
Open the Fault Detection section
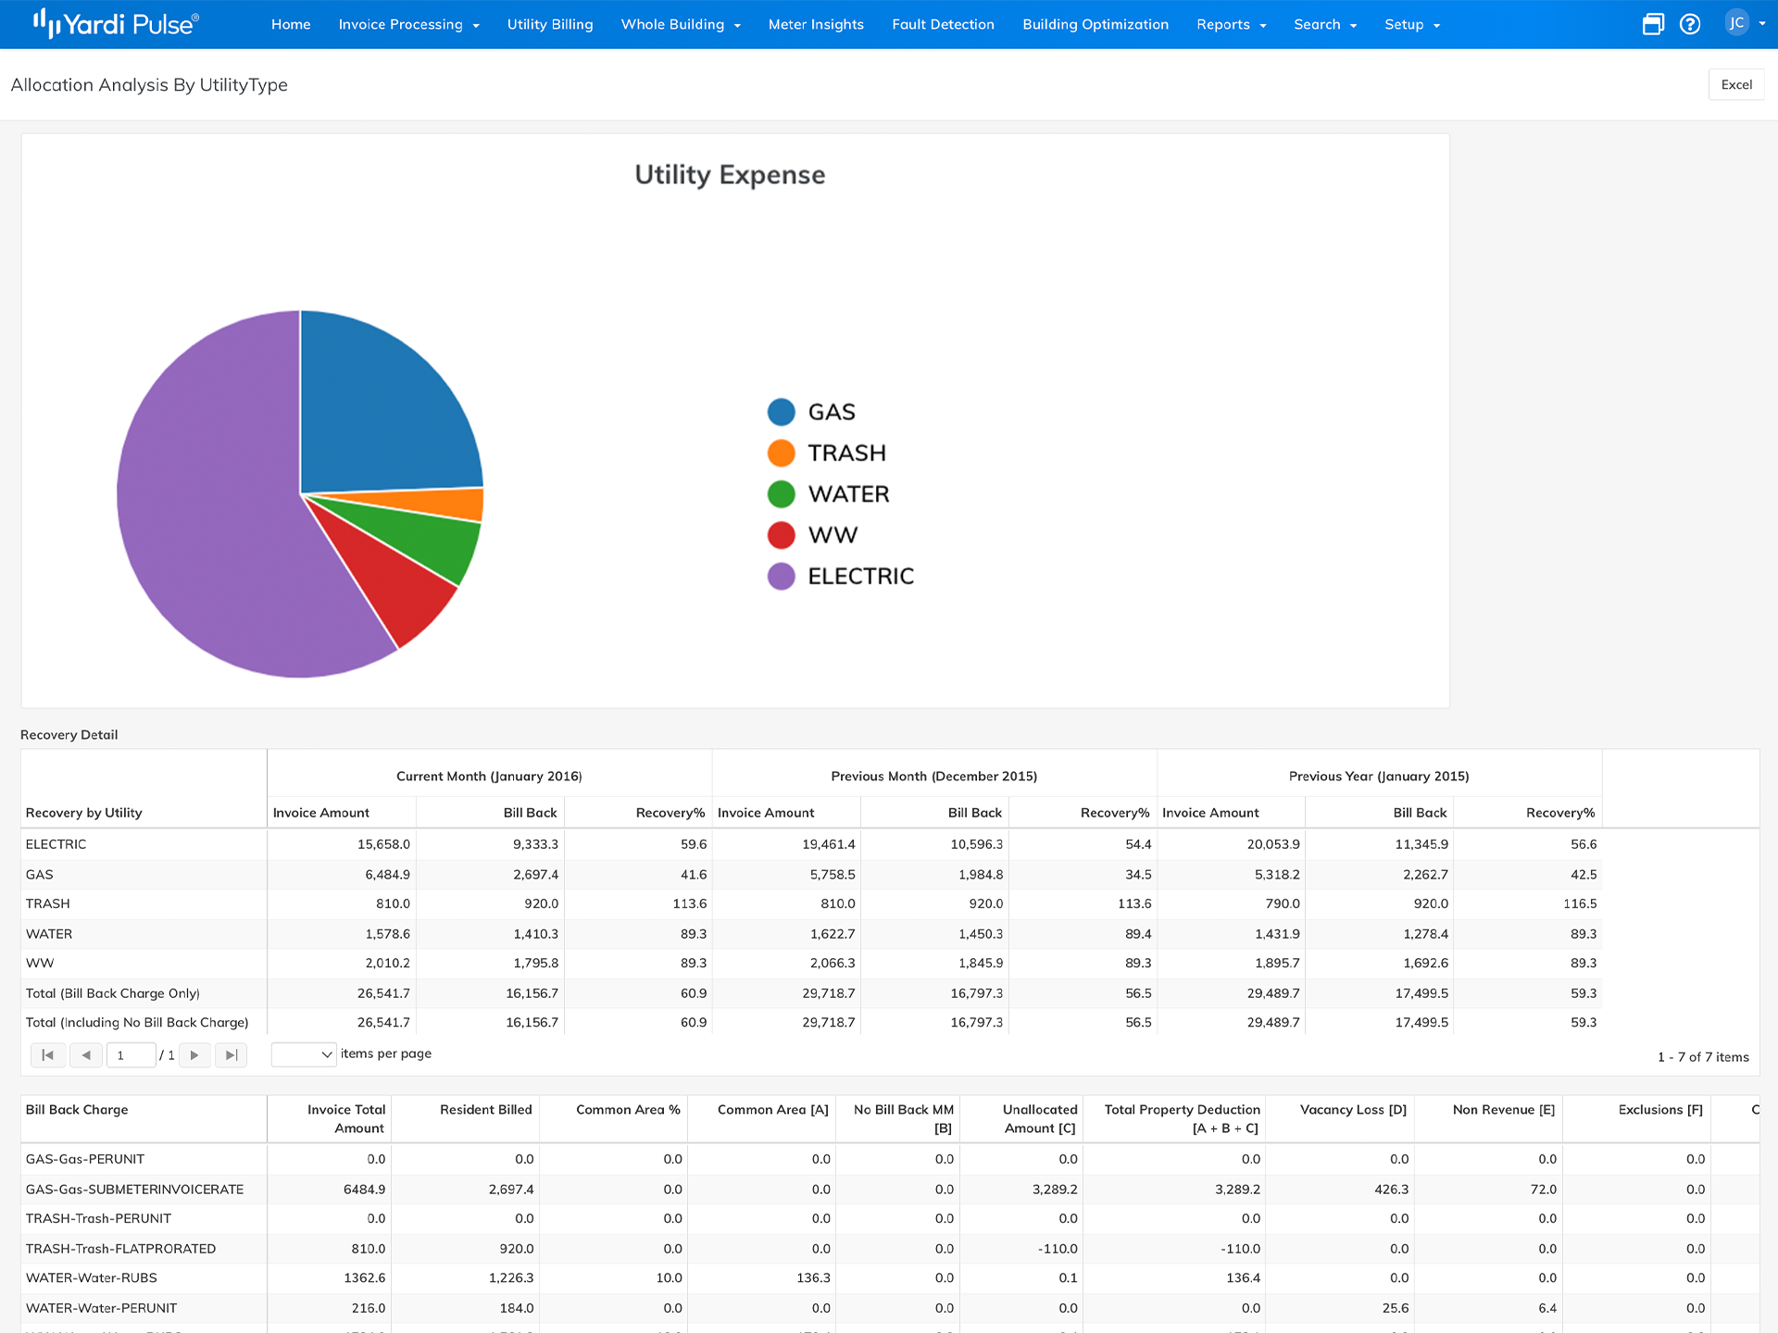coord(943,24)
